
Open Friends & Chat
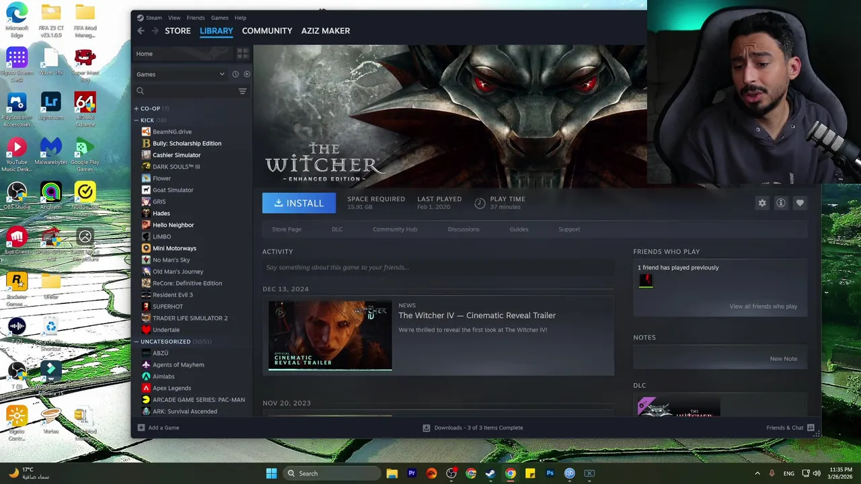click(x=790, y=428)
